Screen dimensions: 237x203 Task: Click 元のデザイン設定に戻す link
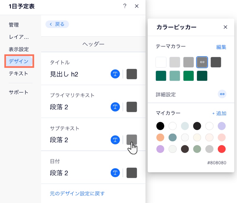click(77, 194)
